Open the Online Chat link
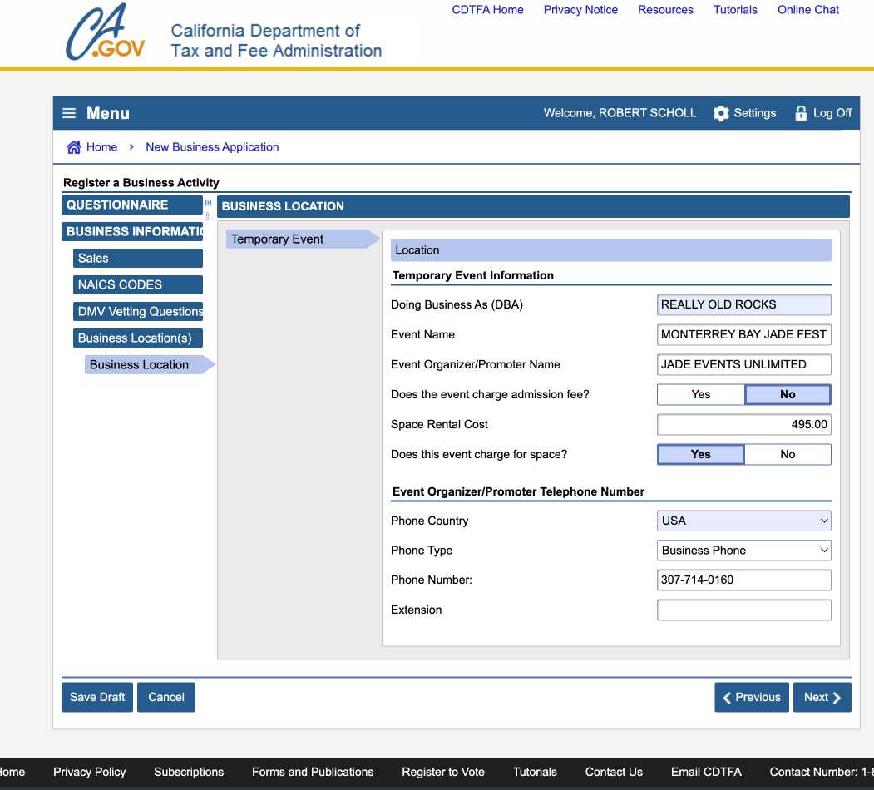Viewport: 874px width, 790px height. tap(807, 10)
